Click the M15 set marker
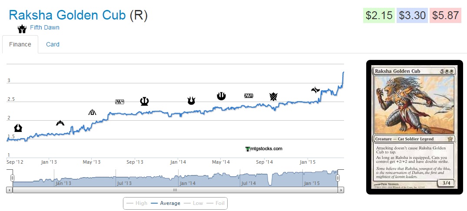Screen dimensions: 467x211 tap(248, 96)
